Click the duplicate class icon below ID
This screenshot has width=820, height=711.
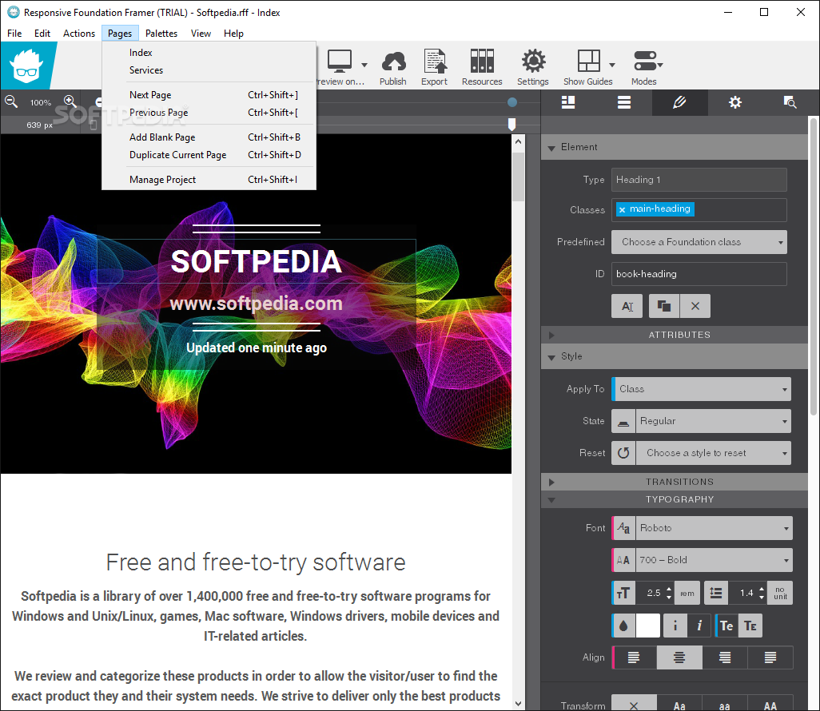click(x=664, y=306)
